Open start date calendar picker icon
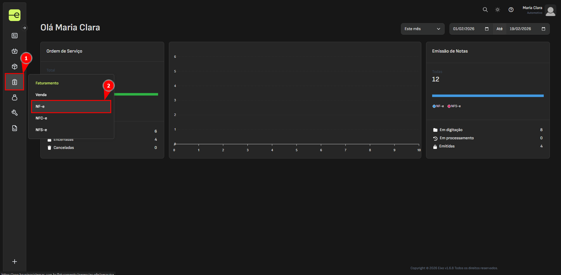Image resolution: width=561 pixels, height=275 pixels. point(487,29)
